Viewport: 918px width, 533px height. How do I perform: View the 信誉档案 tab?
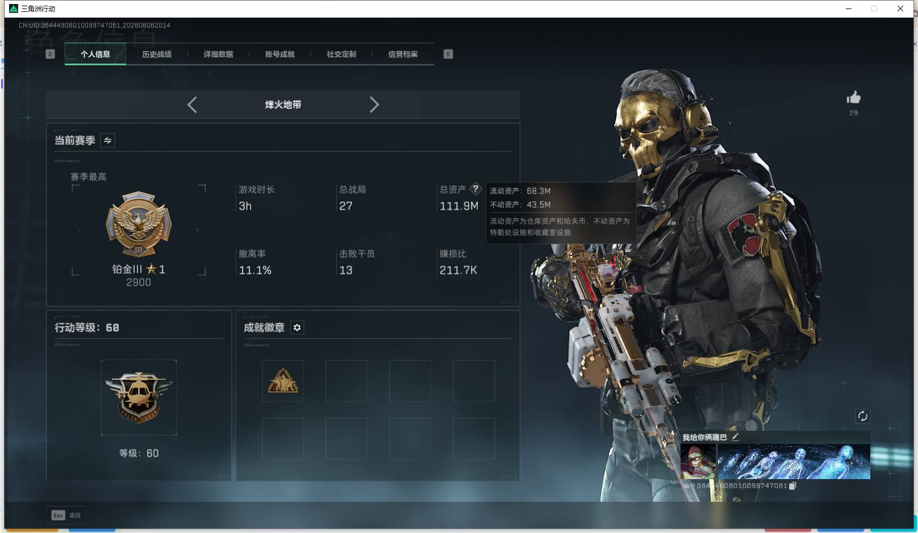click(403, 54)
